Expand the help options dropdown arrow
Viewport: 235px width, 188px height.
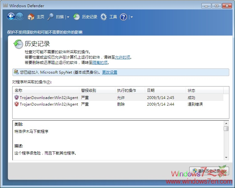coord(132,17)
